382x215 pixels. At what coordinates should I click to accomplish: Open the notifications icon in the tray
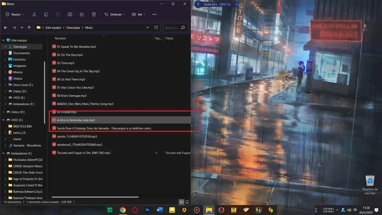376,210
